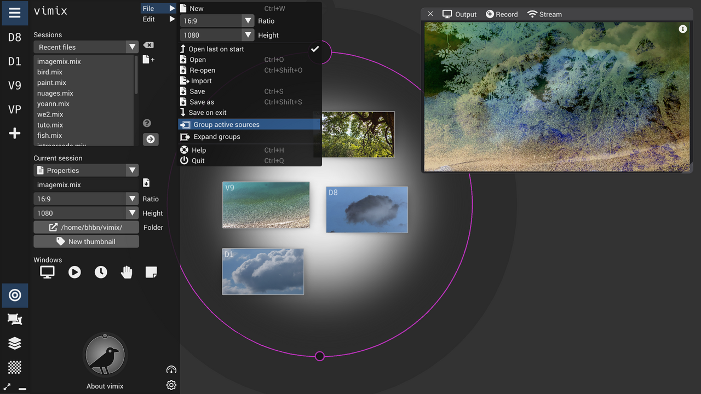Image resolution: width=701 pixels, height=394 pixels.
Task: Open the media player window icon
Action: point(74,272)
